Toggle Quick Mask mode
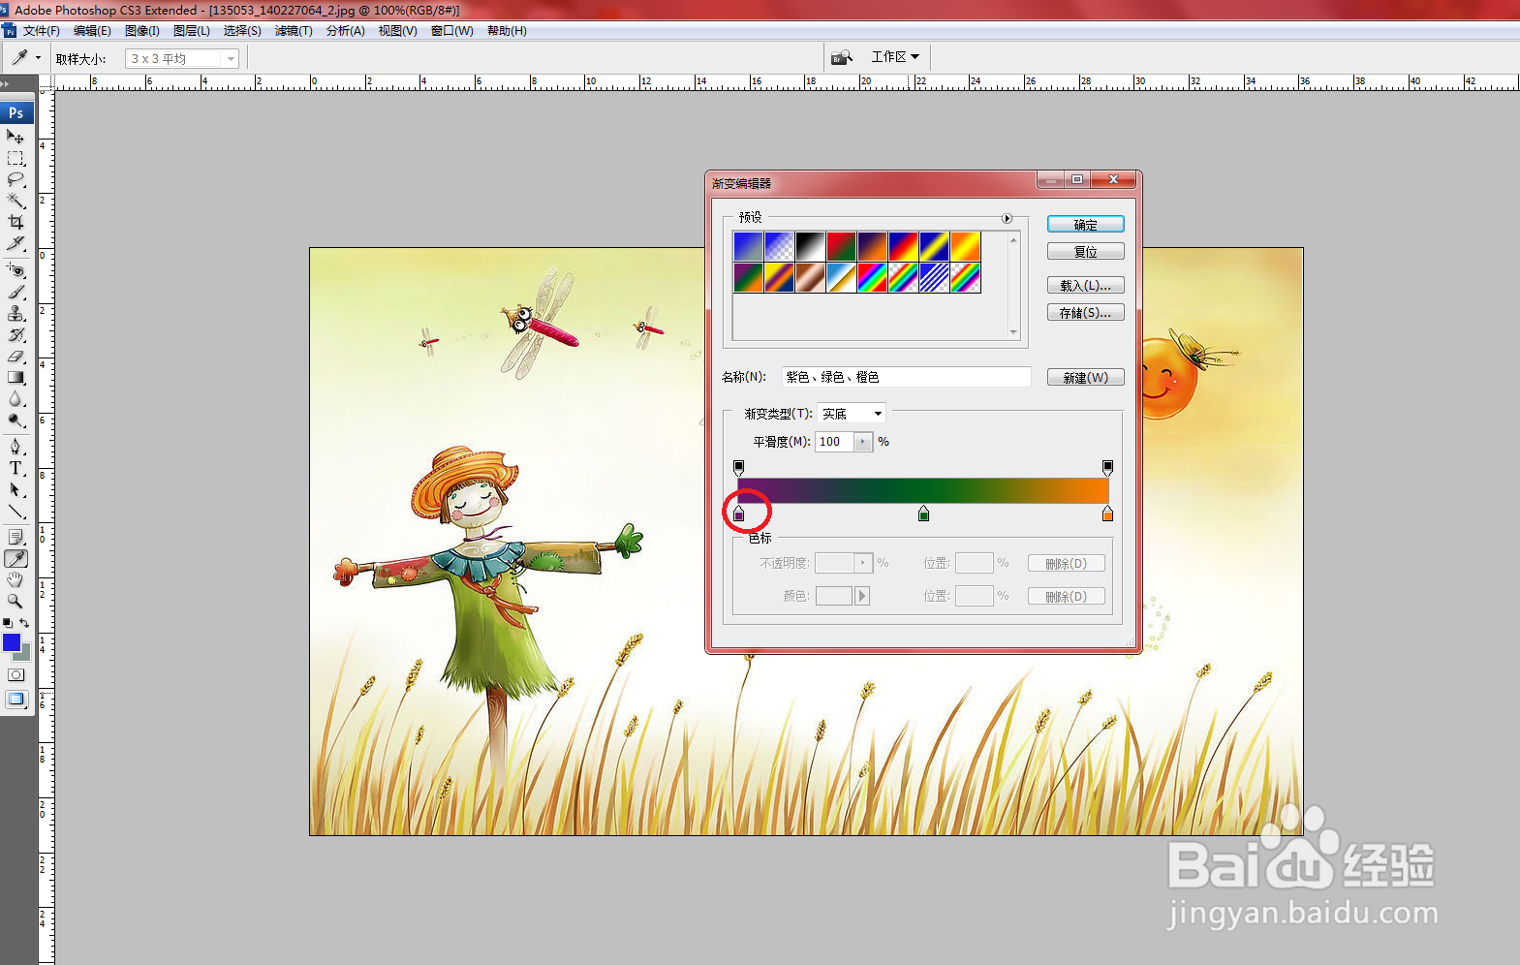This screenshot has width=1520, height=965. (16, 674)
